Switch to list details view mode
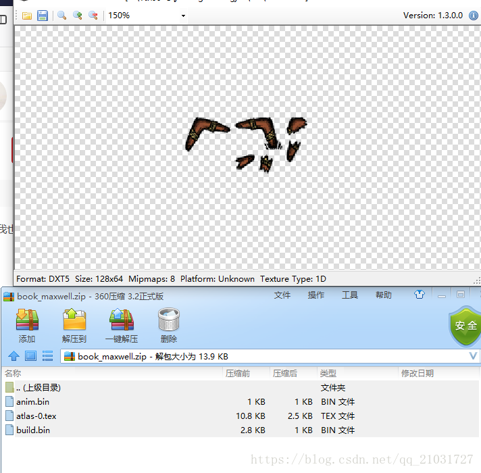 click(47, 356)
